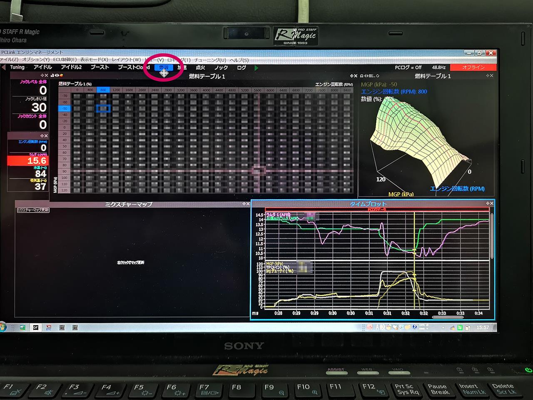Click the 3D fuel table toolbar icons
Viewport: 533px width, 400px height.
click(x=370, y=76)
